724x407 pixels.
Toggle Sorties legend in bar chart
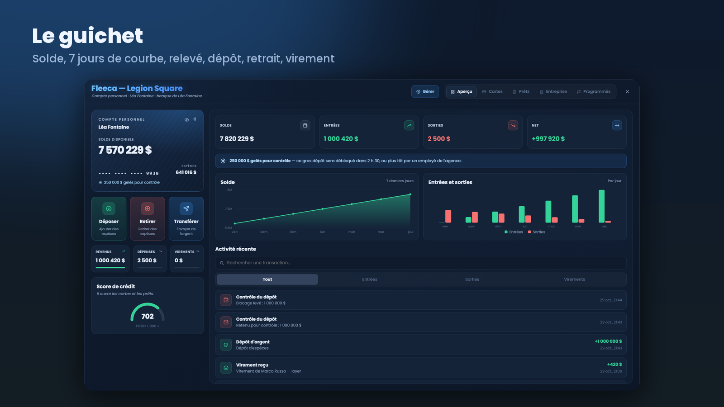[x=537, y=232]
